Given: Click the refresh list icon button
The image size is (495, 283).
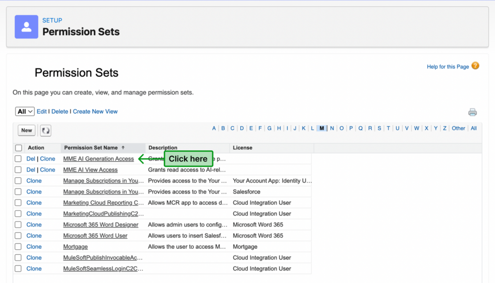Looking at the screenshot, I should click(45, 130).
